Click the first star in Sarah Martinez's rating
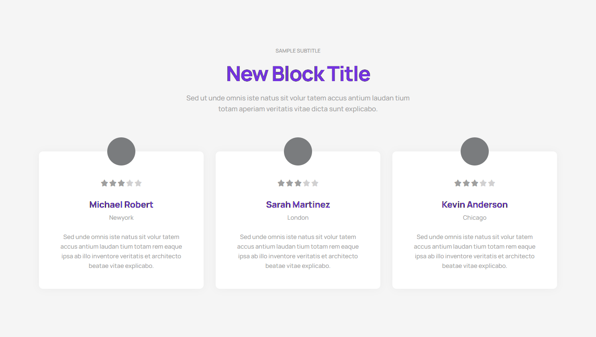Screen dimensions: 596x337 (281, 183)
